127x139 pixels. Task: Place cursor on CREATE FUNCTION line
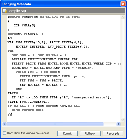(44, 17)
